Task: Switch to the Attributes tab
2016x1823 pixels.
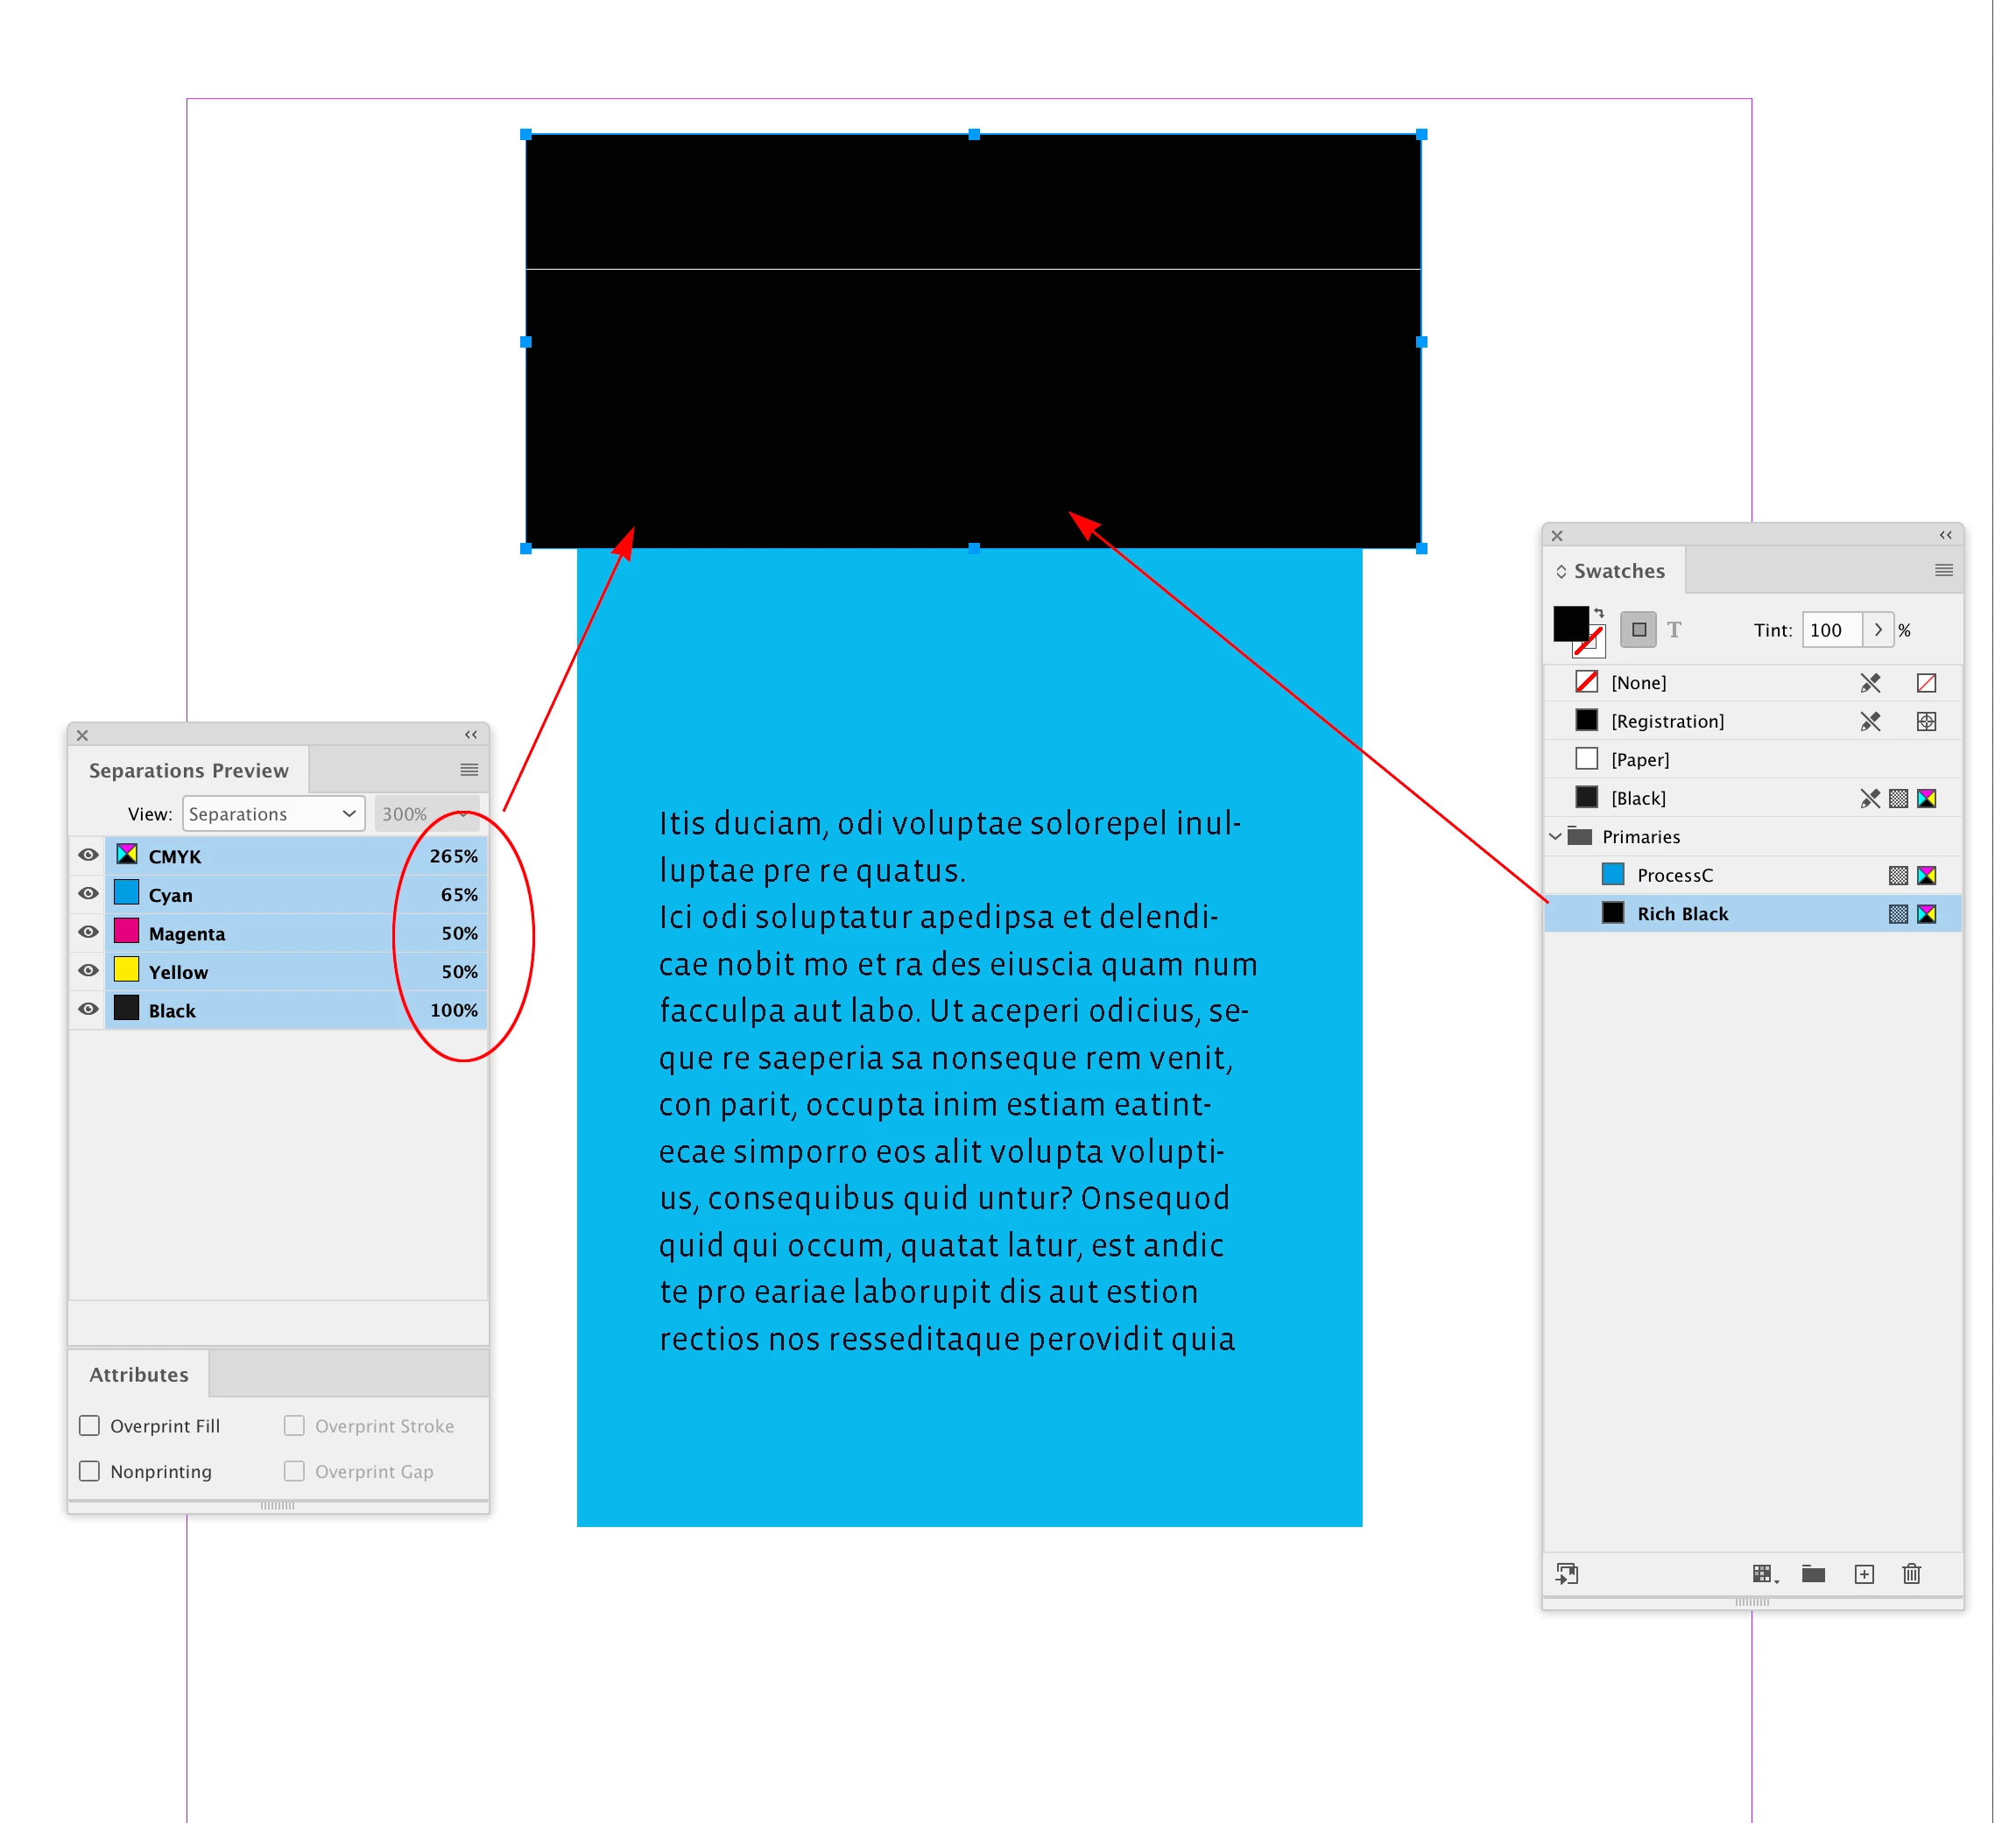Action: pos(138,1374)
